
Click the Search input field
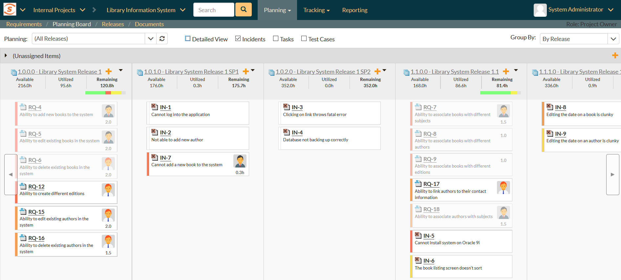214,10
